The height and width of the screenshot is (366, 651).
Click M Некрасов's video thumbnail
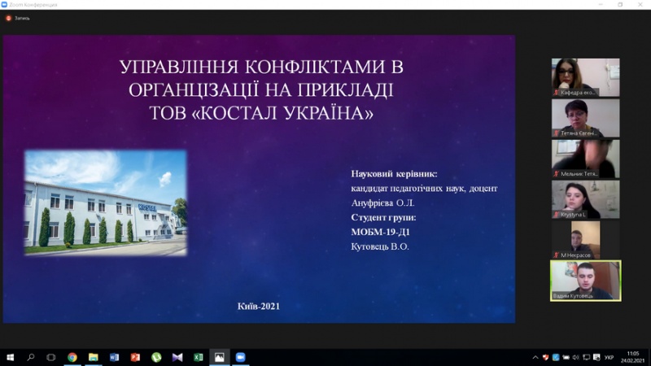585,240
